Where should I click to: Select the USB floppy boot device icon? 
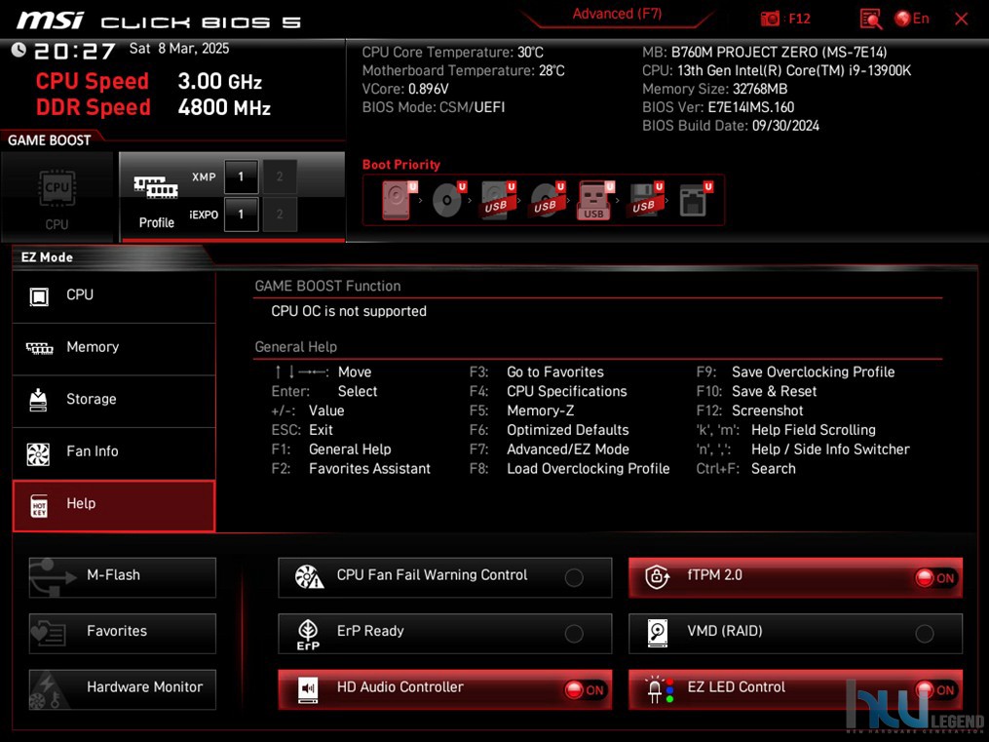tap(645, 199)
